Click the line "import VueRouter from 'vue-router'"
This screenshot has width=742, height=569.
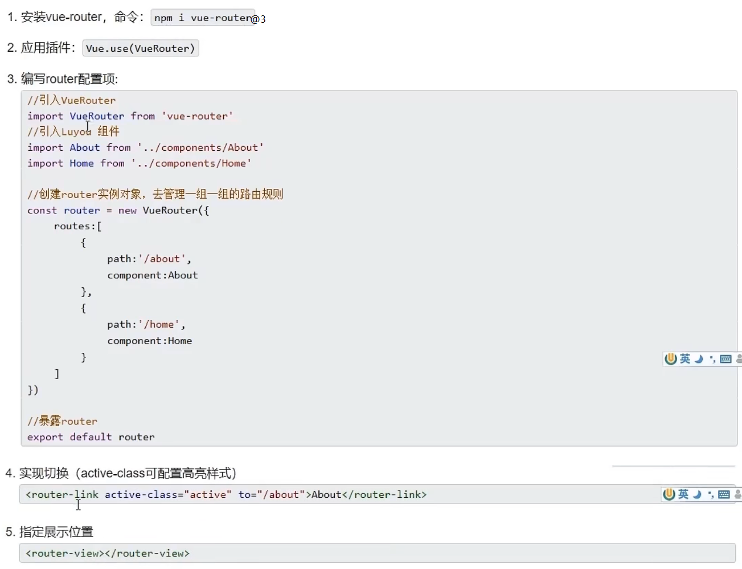pos(130,116)
